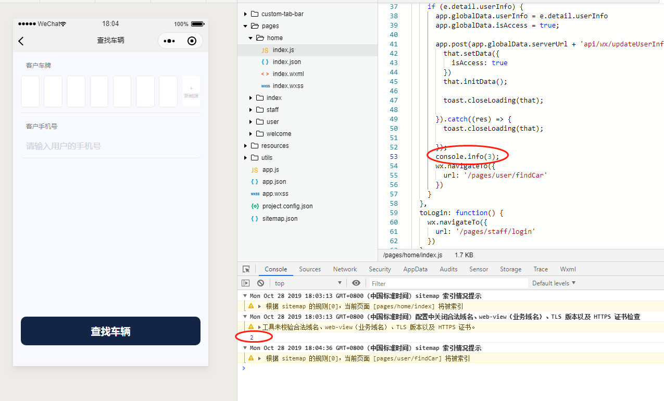The width and height of the screenshot is (664, 401).
Task: Open the mini program three-dots menu
Action: pos(169,41)
